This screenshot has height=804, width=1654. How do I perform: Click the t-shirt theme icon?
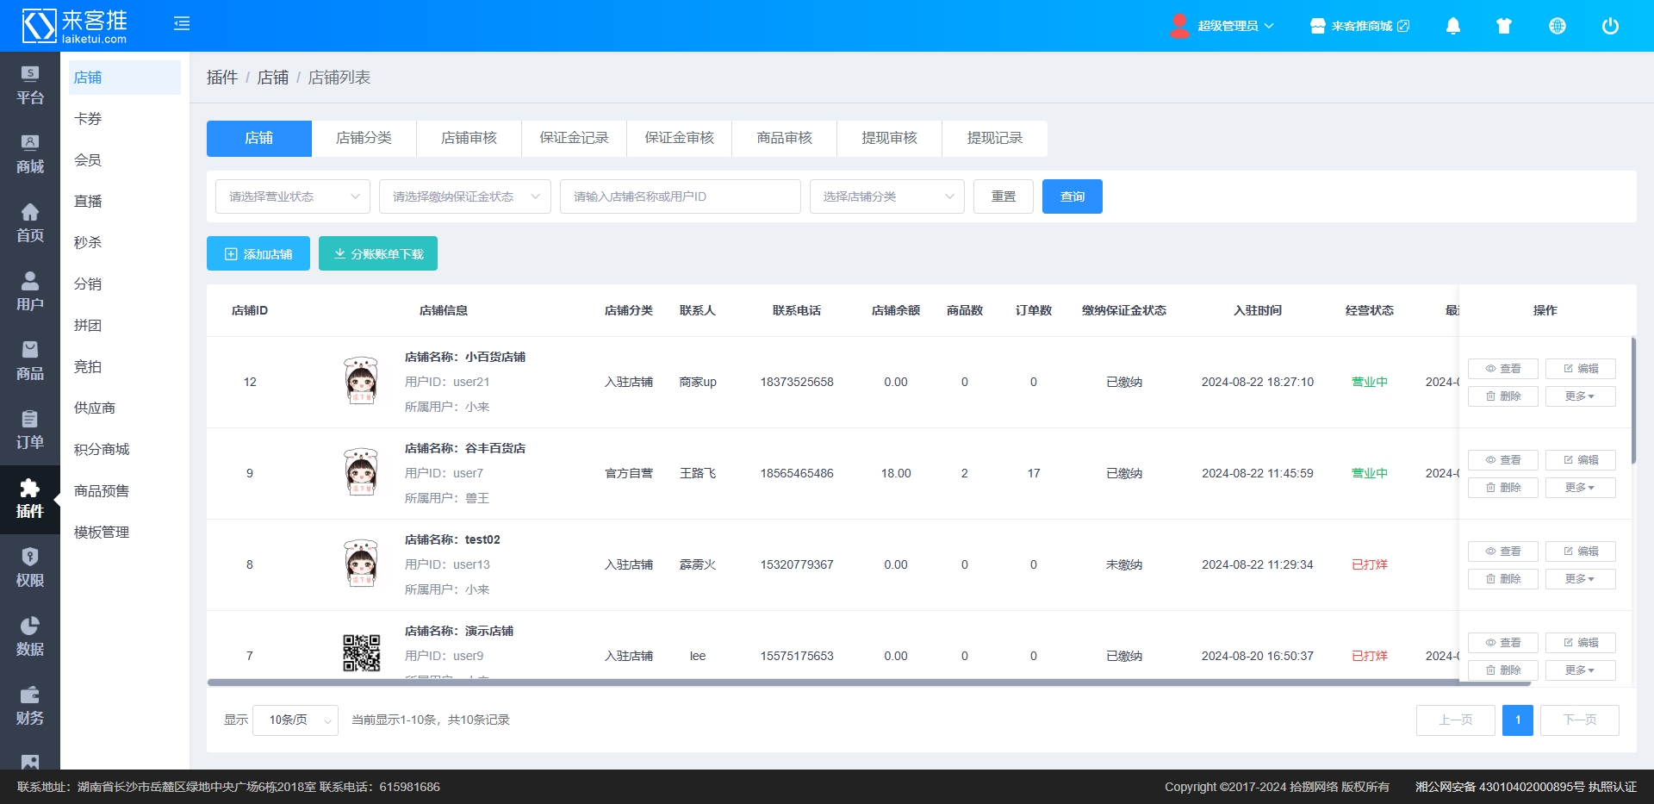(1504, 26)
